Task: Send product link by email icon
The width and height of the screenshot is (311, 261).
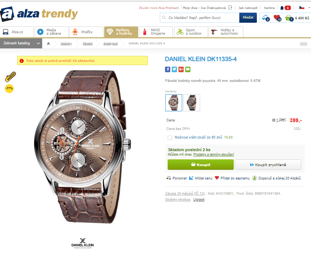Action: coord(188,69)
